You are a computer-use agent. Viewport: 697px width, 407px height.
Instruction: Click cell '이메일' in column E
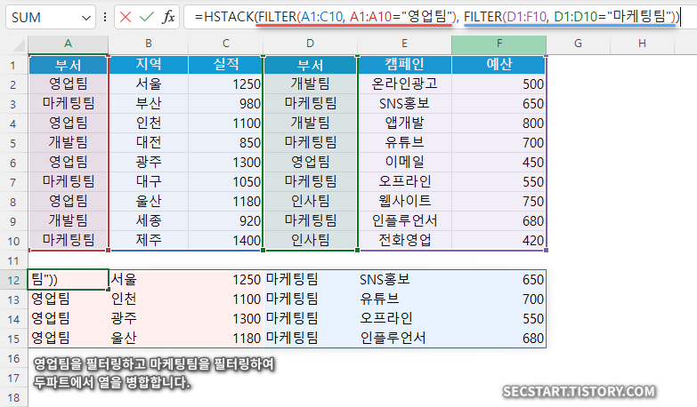coord(404,162)
